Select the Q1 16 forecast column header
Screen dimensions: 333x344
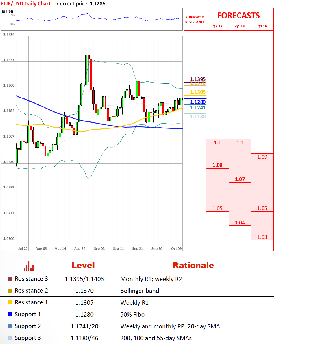click(x=262, y=26)
